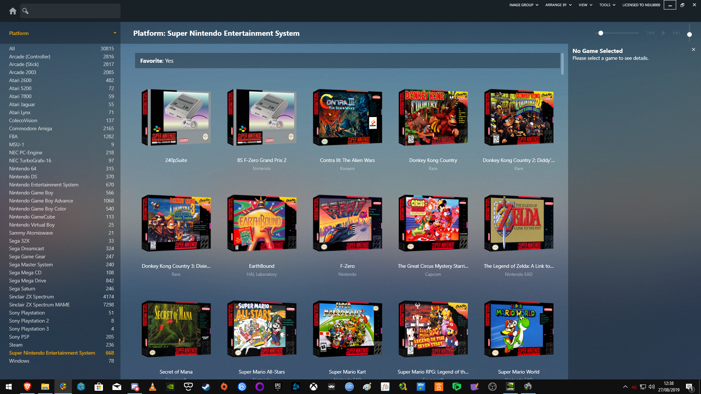Image resolution: width=701 pixels, height=394 pixels.
Task: Select Donkey Kong Country 3 box art
Action: coord(176,223)
